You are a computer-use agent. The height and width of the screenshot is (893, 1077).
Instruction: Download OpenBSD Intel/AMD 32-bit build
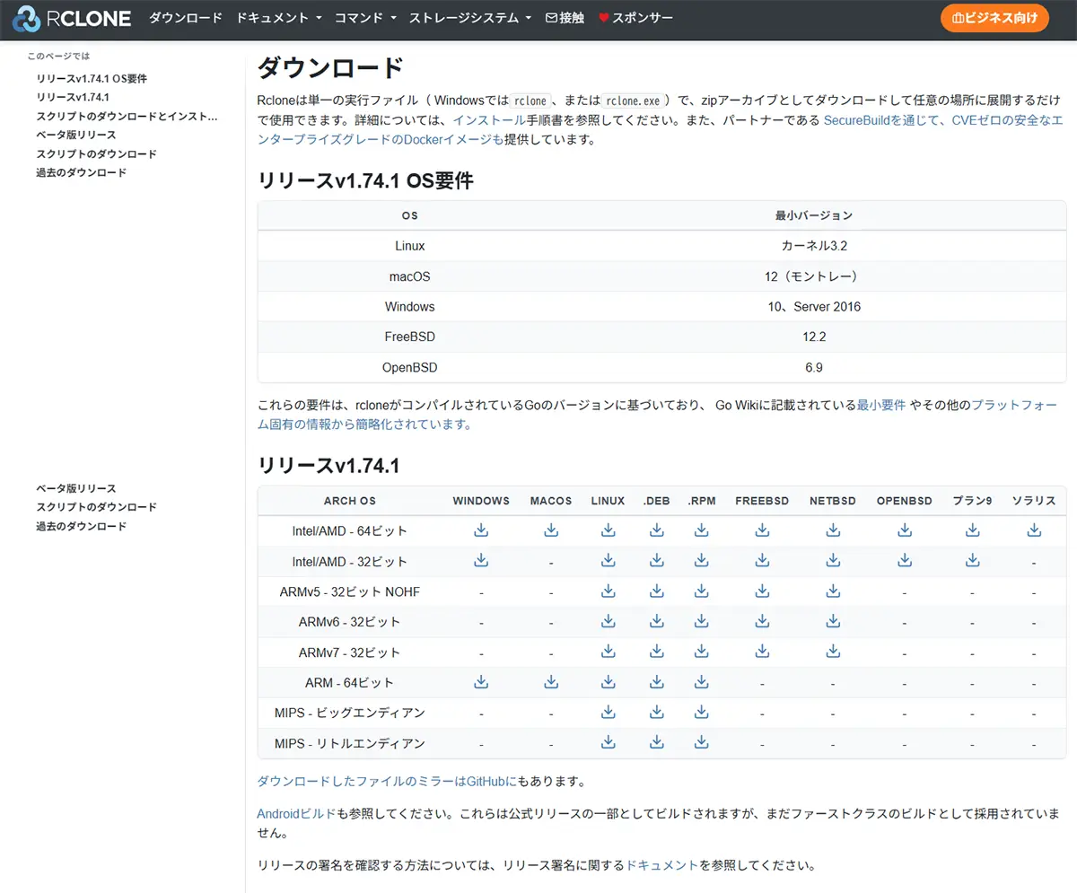click(x=905, y=561)
